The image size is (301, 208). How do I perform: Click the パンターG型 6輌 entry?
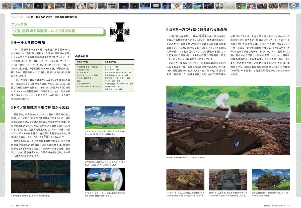[112, 81]
